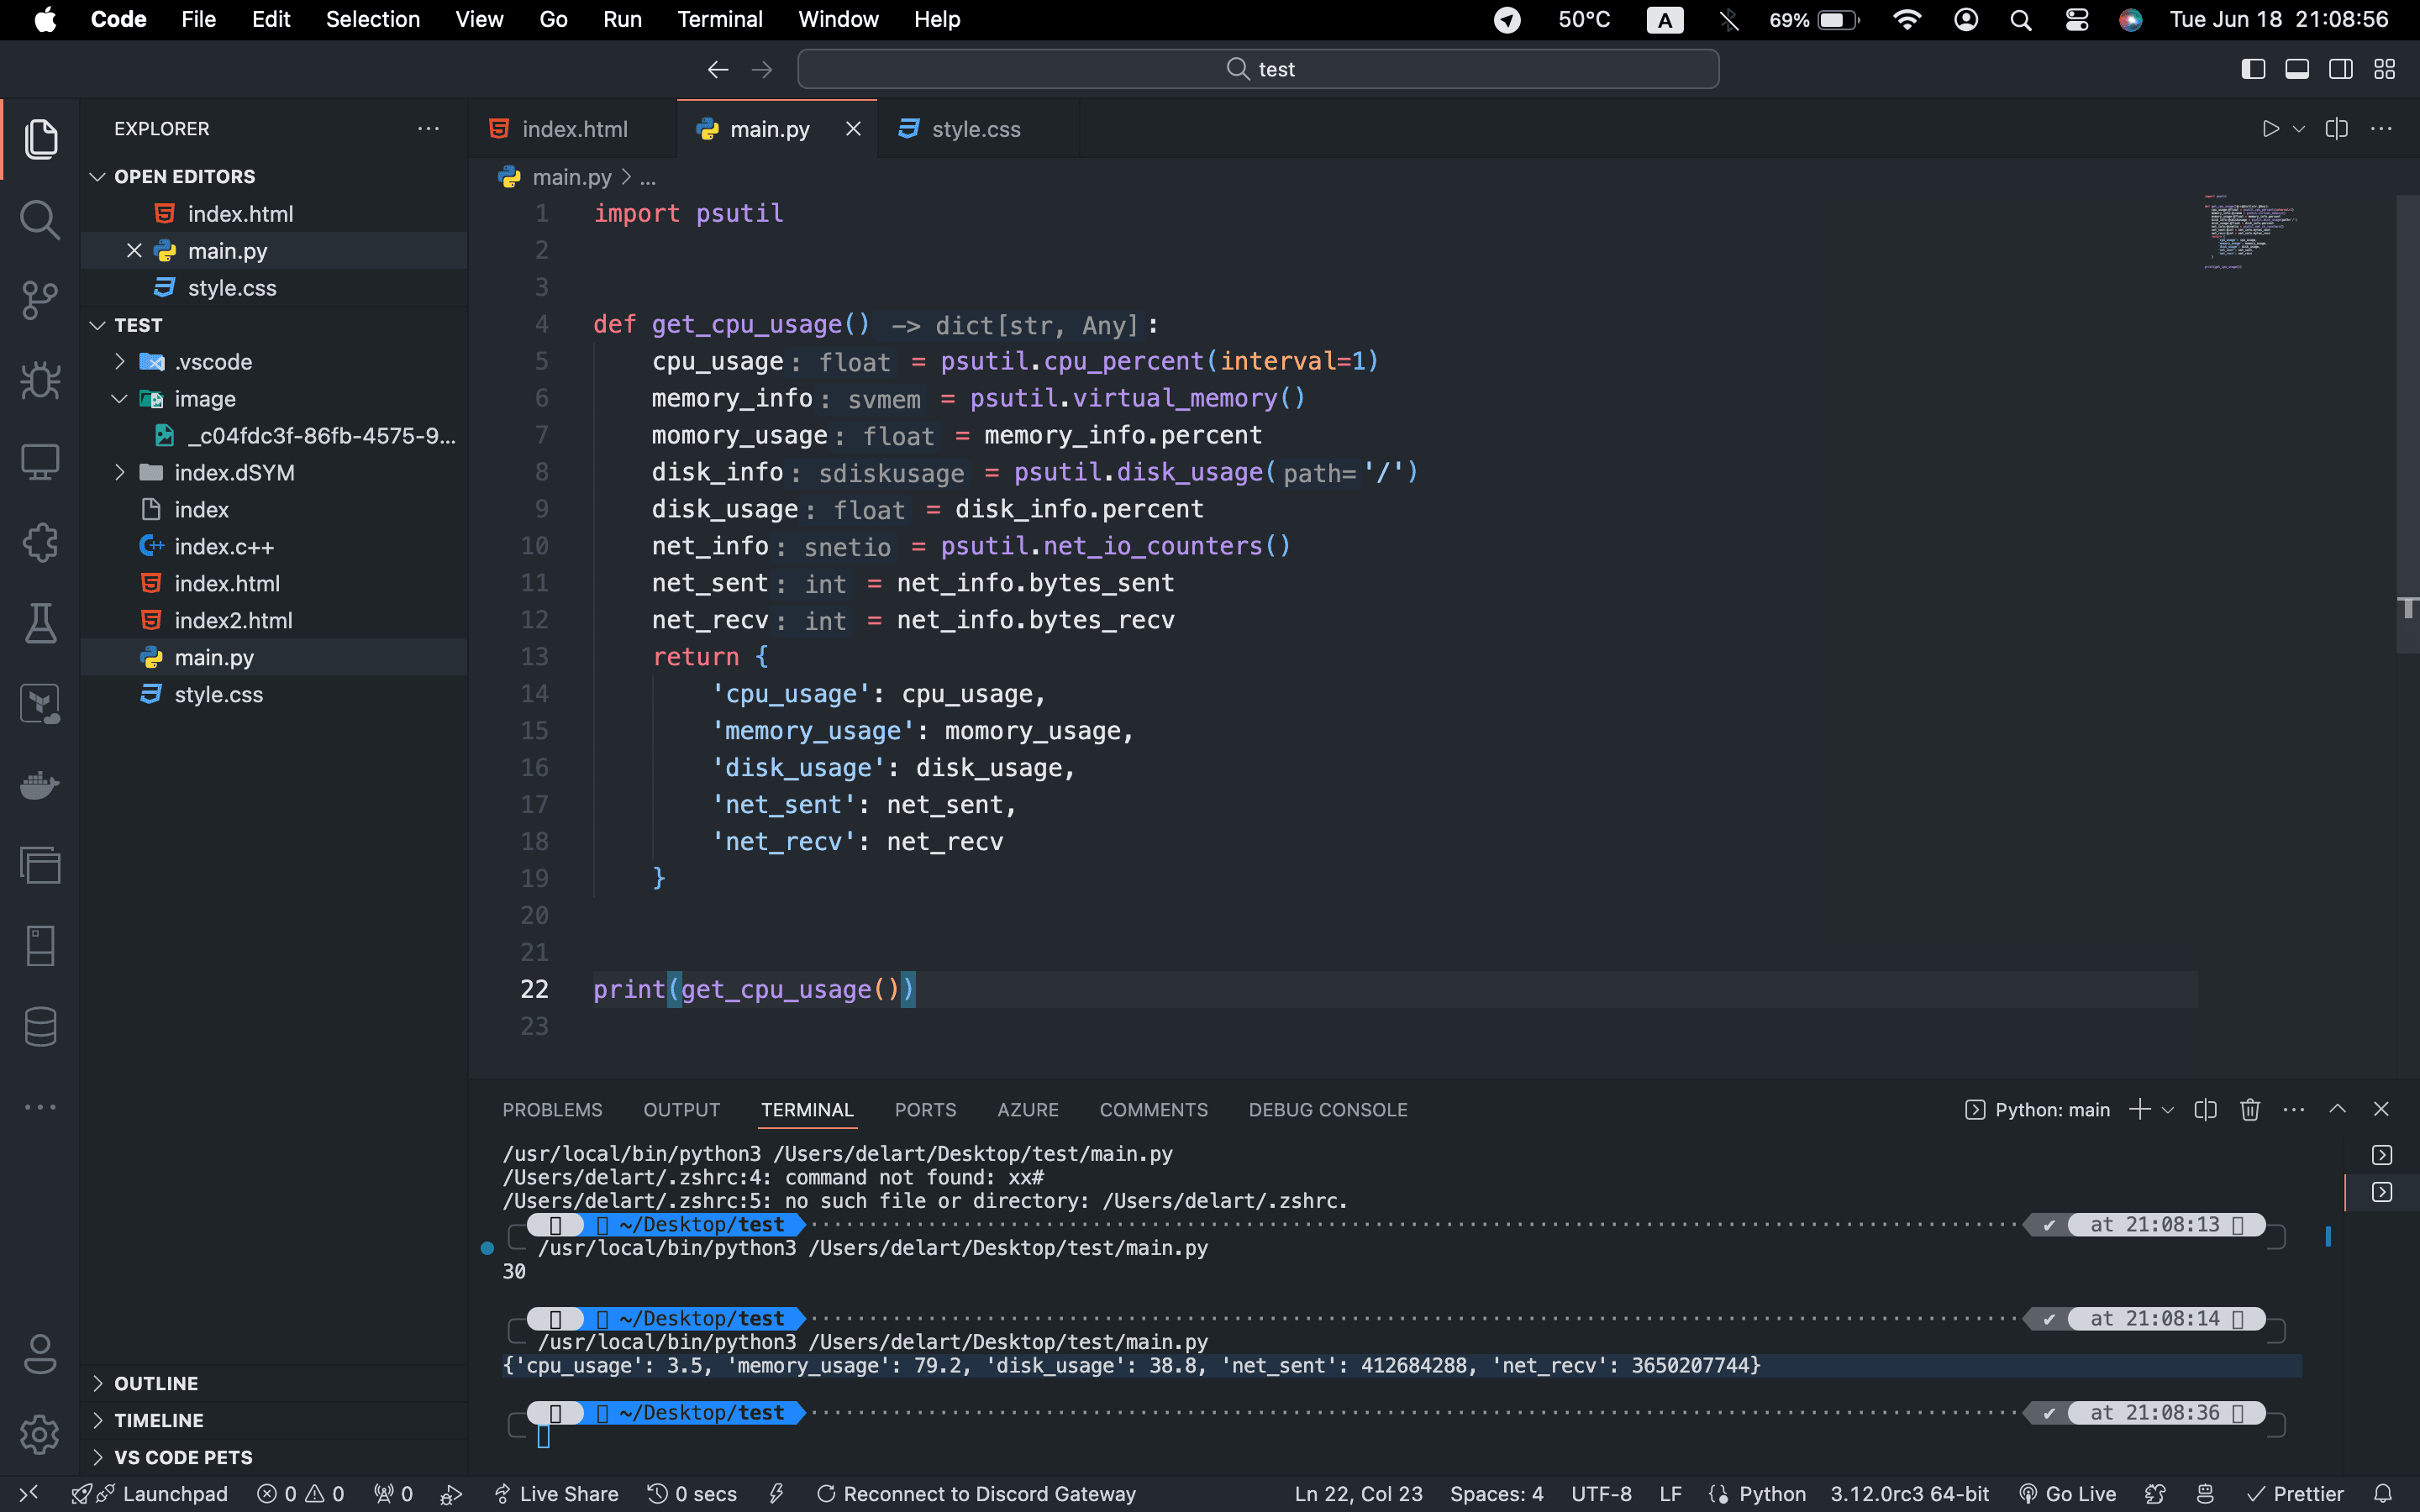Open Customize Layout options

coord(2385,69)
